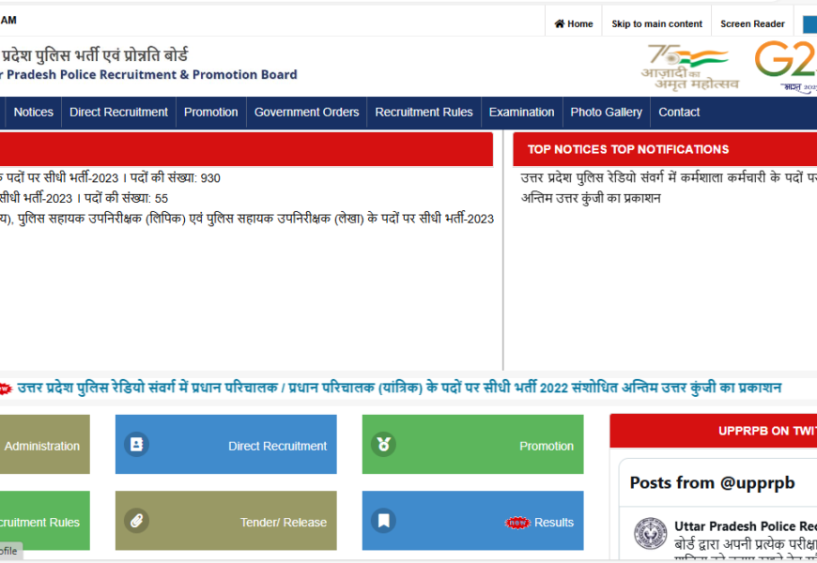The width and height of the screenshot is (817, 563).
Task: Open the Screen Reader link
Action: [x=752, y=23]
